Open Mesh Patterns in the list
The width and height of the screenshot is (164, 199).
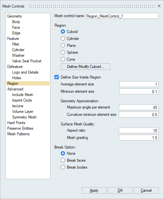(x=18, y=134)
